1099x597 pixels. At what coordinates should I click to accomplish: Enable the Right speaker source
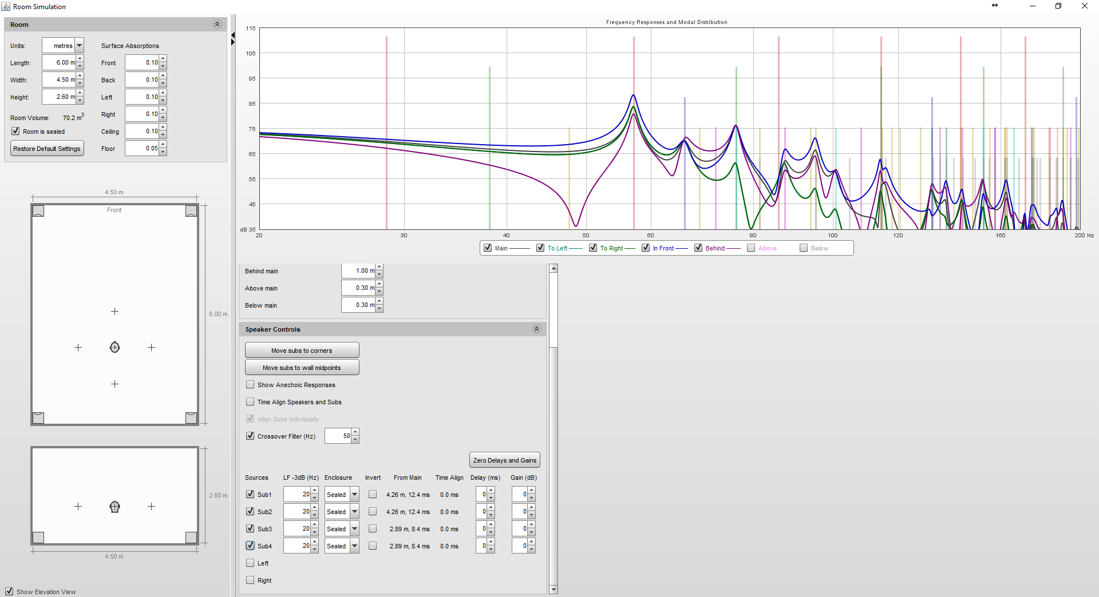click(x=250, y=580)
